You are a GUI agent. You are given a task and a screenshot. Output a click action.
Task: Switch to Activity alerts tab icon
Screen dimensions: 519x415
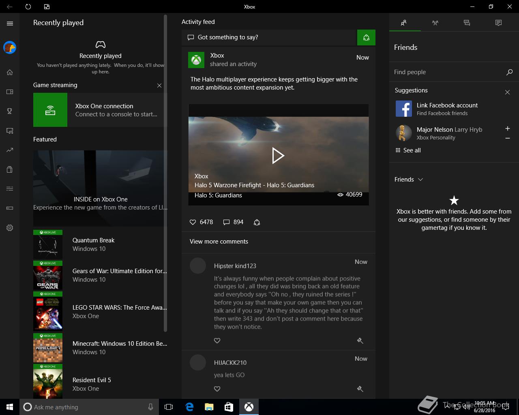(498, 23)
